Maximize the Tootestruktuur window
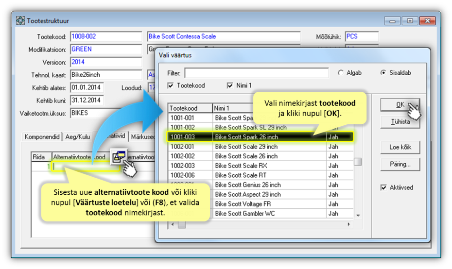 (410, 21)
